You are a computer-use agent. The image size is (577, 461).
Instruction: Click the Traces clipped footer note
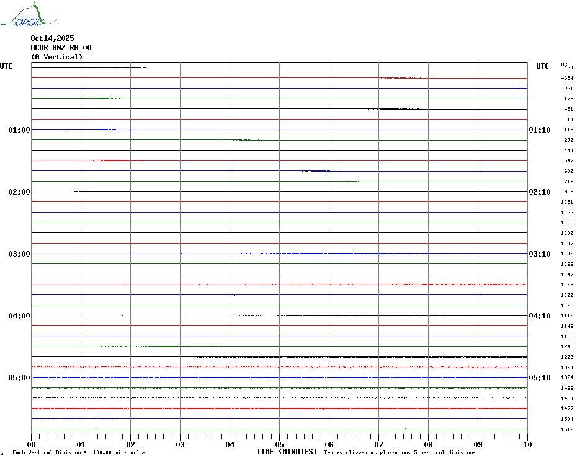[x=400, y=453]
